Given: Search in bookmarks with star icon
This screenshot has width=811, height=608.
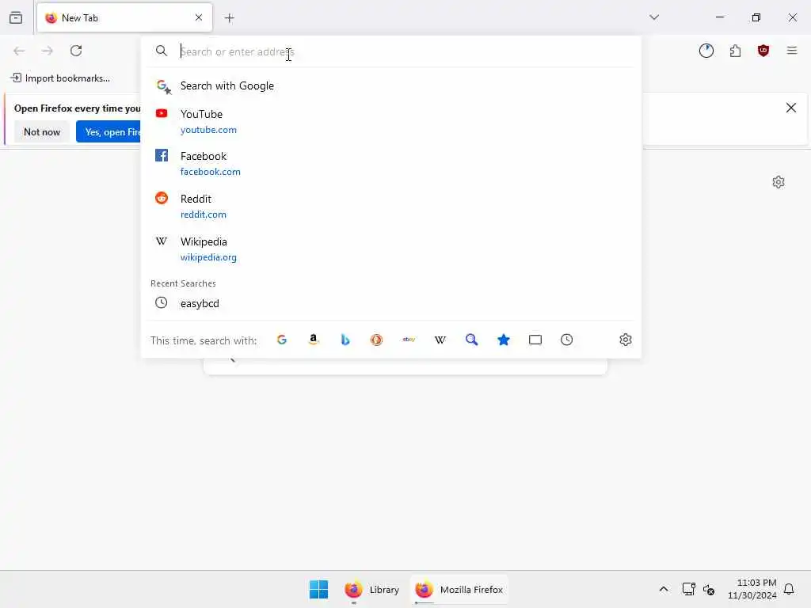Looking at the screenshot, I should (x=503, y=340).
